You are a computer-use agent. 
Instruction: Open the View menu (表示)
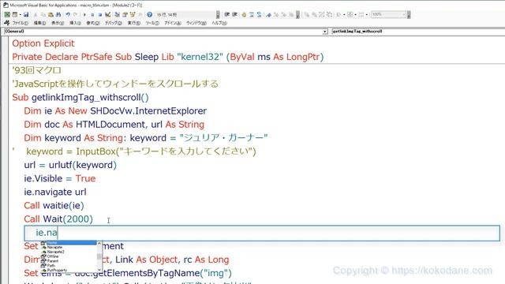pos(58,23)
